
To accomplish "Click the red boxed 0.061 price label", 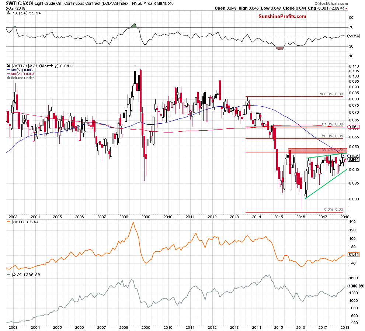I will 354,127.
